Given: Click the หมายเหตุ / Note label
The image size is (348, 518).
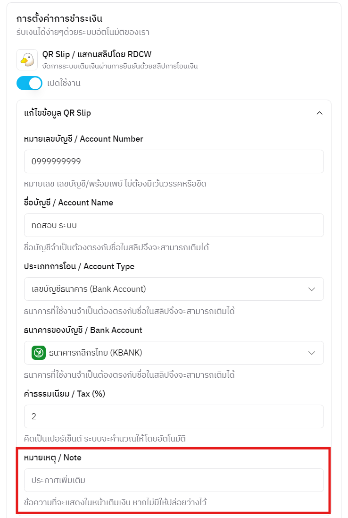Looking at the screenshot, I should coord(53,458).
